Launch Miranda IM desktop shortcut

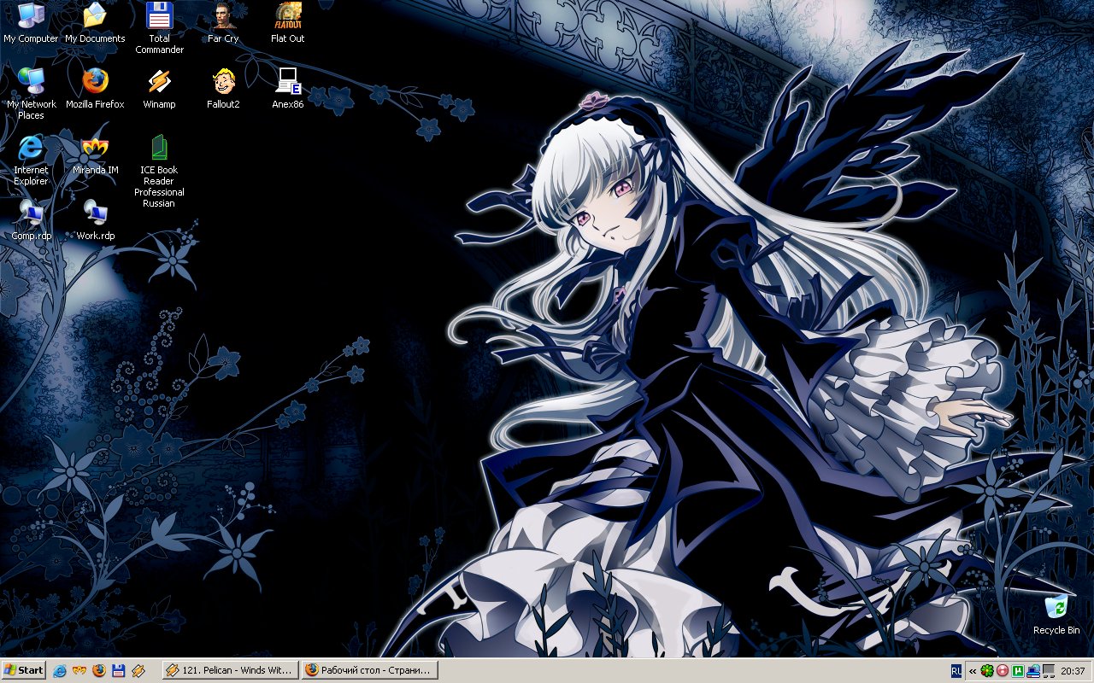(95, 148)
